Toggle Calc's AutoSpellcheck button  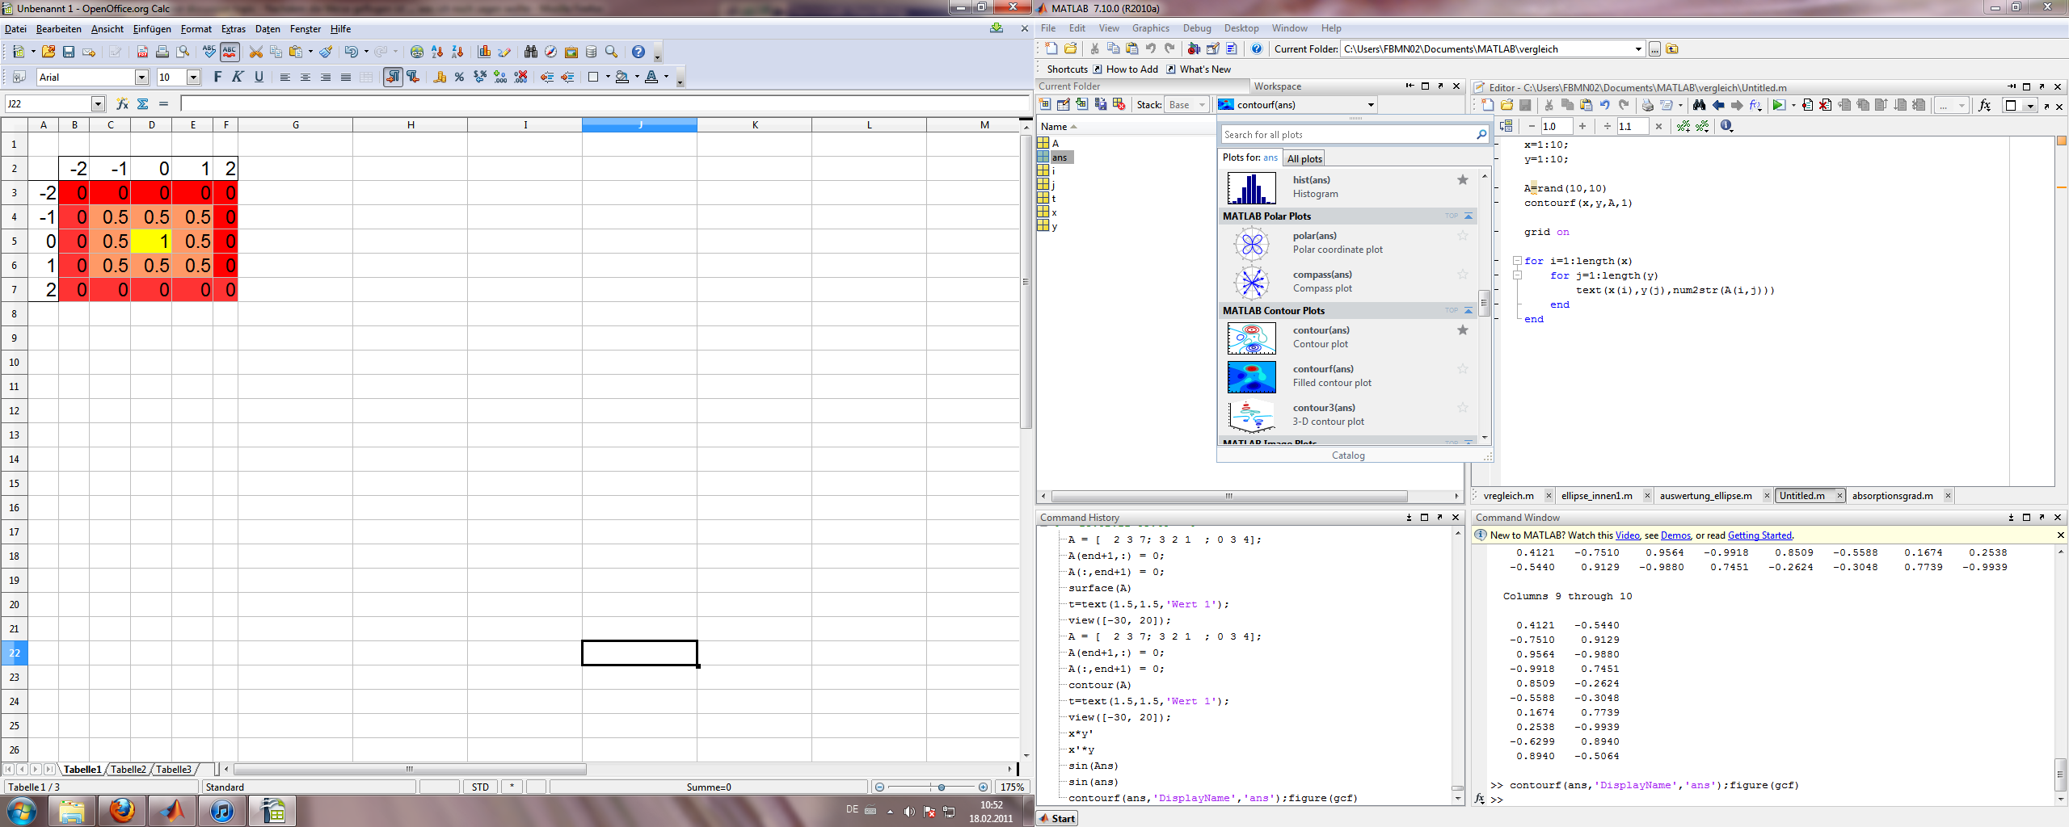(230, 52)
